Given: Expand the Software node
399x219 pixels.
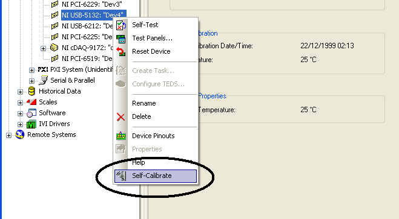Looking at the screenshot, I should [x=20, y=113].
